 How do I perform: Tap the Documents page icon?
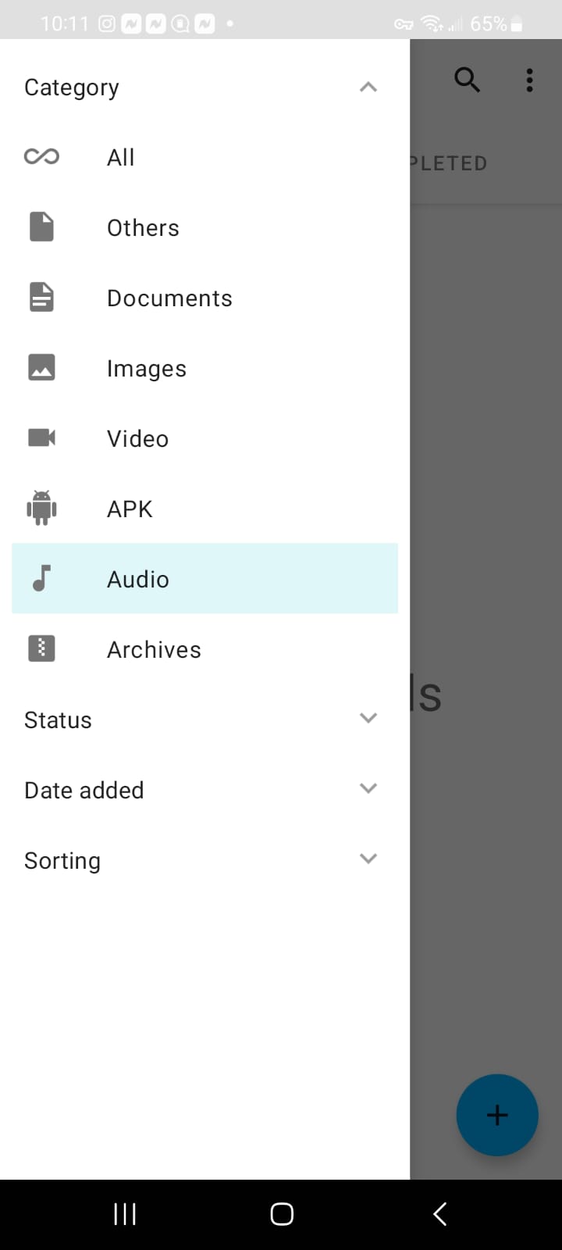(x=41, y=298)
